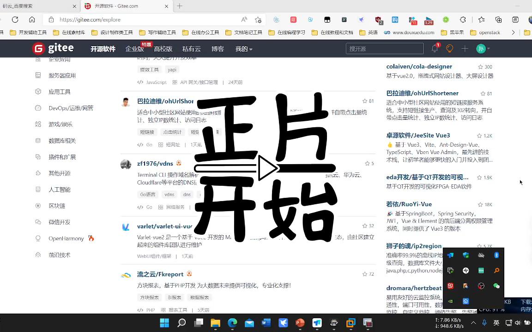The image size is (532, 332).
Task: Open the notifications bell in Gitee header
Action: tap(435, 49)
